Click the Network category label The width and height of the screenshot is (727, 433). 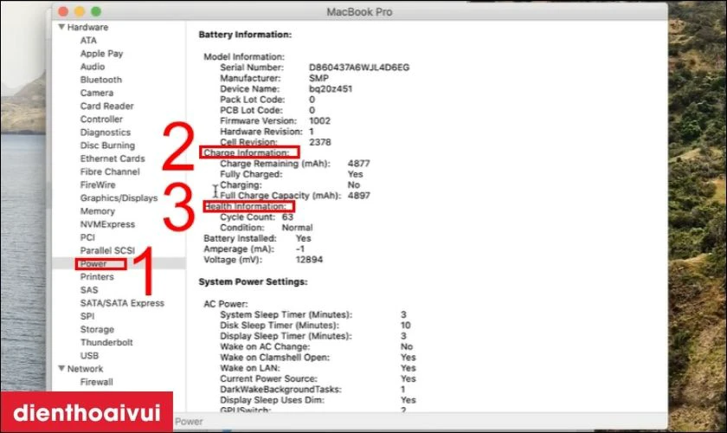click(x=85, y=369)
